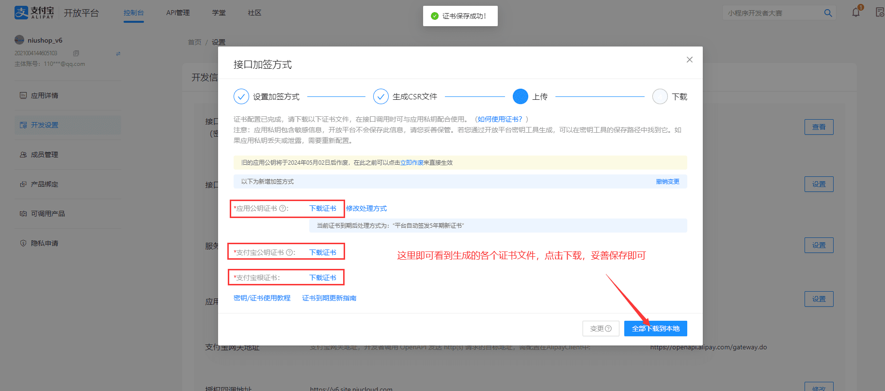Open 成员管理 in the sidebar

coord(44,155)
